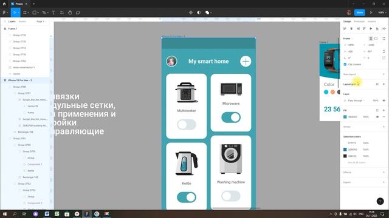Expand the shape tools dropdown arrow

pos(38,13)
